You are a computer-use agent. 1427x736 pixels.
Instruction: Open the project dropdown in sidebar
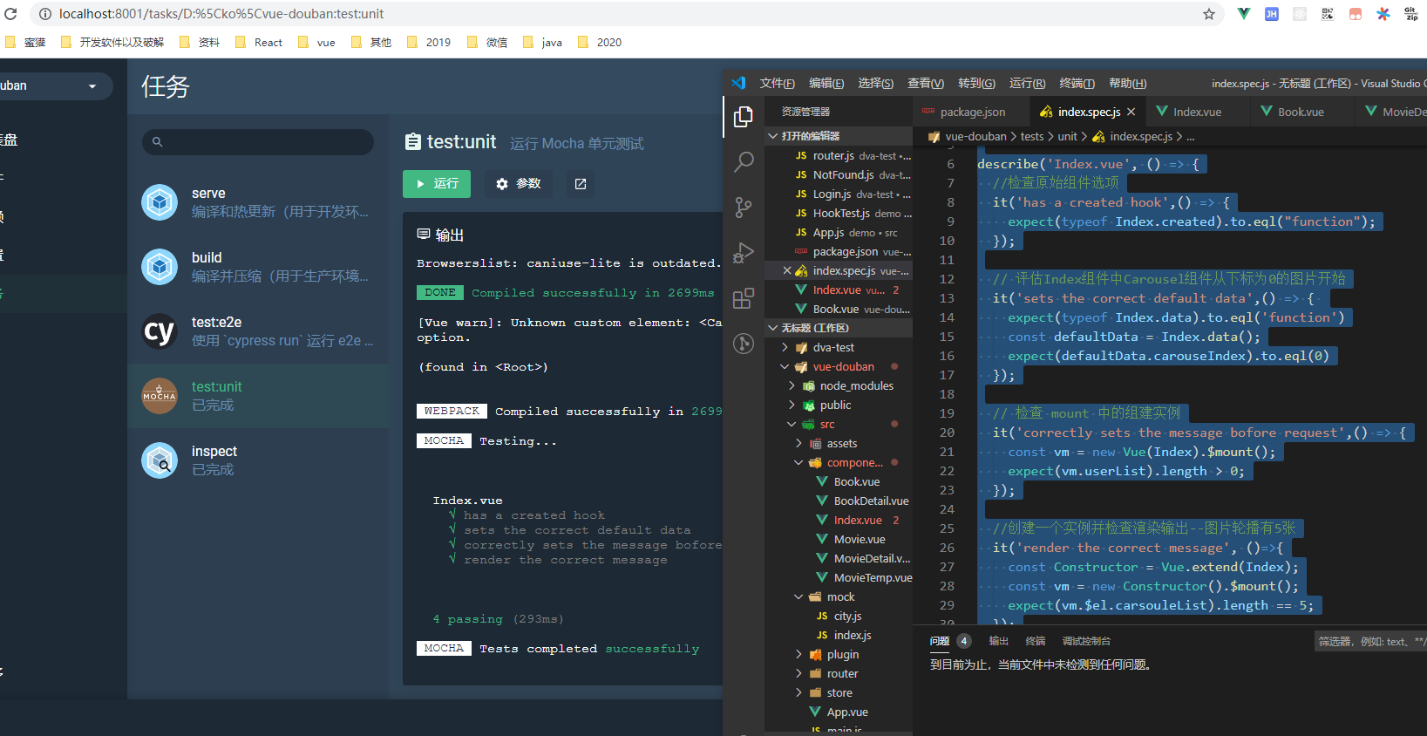click(x=52, y=85)
